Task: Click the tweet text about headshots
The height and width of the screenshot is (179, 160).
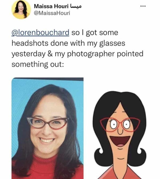Action: click(77, 49)
